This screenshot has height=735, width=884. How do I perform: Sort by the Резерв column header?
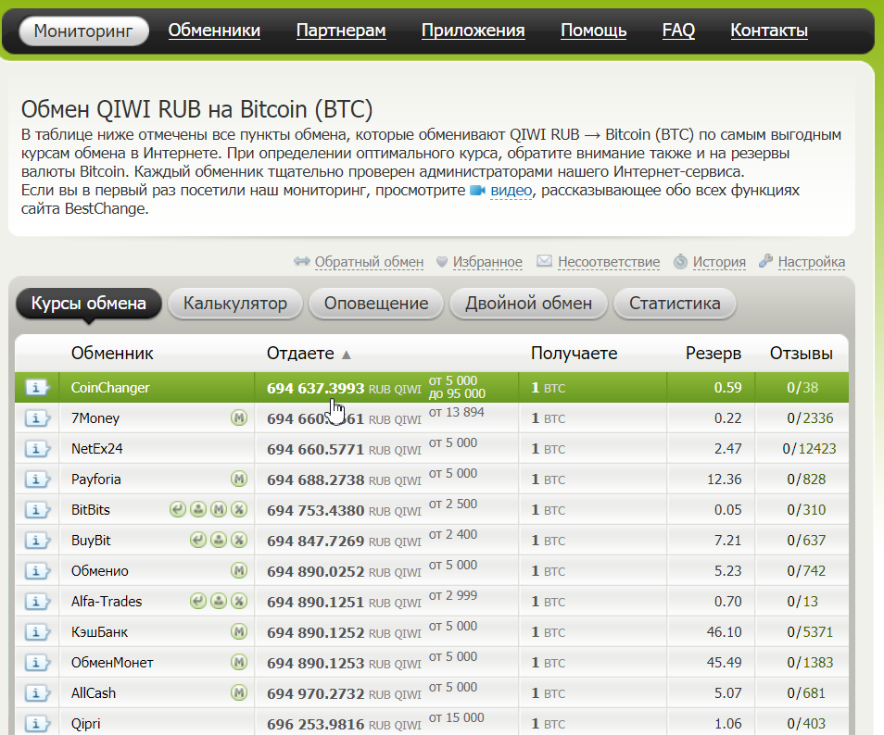[714, 354]
